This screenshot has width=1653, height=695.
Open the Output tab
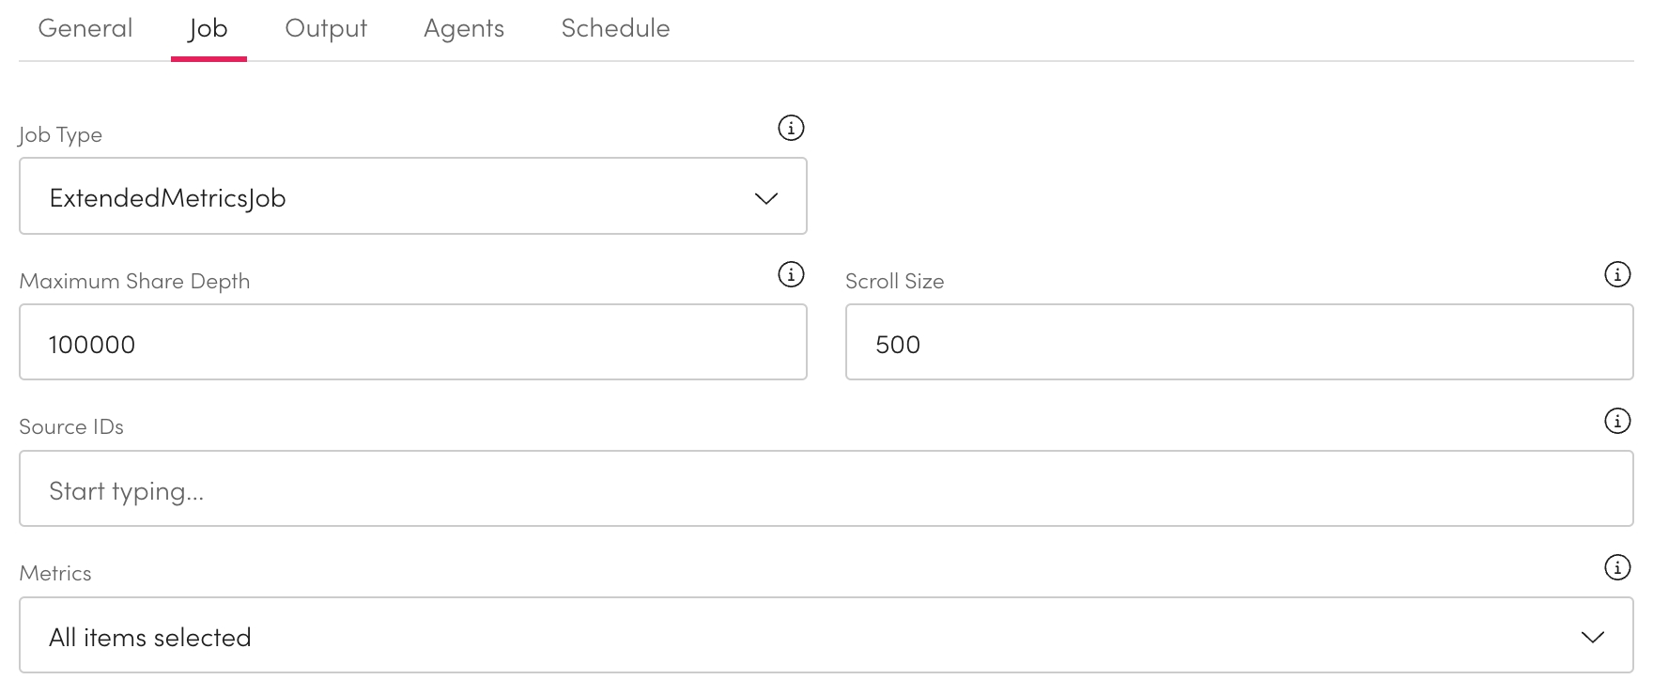tap(326, 28)
